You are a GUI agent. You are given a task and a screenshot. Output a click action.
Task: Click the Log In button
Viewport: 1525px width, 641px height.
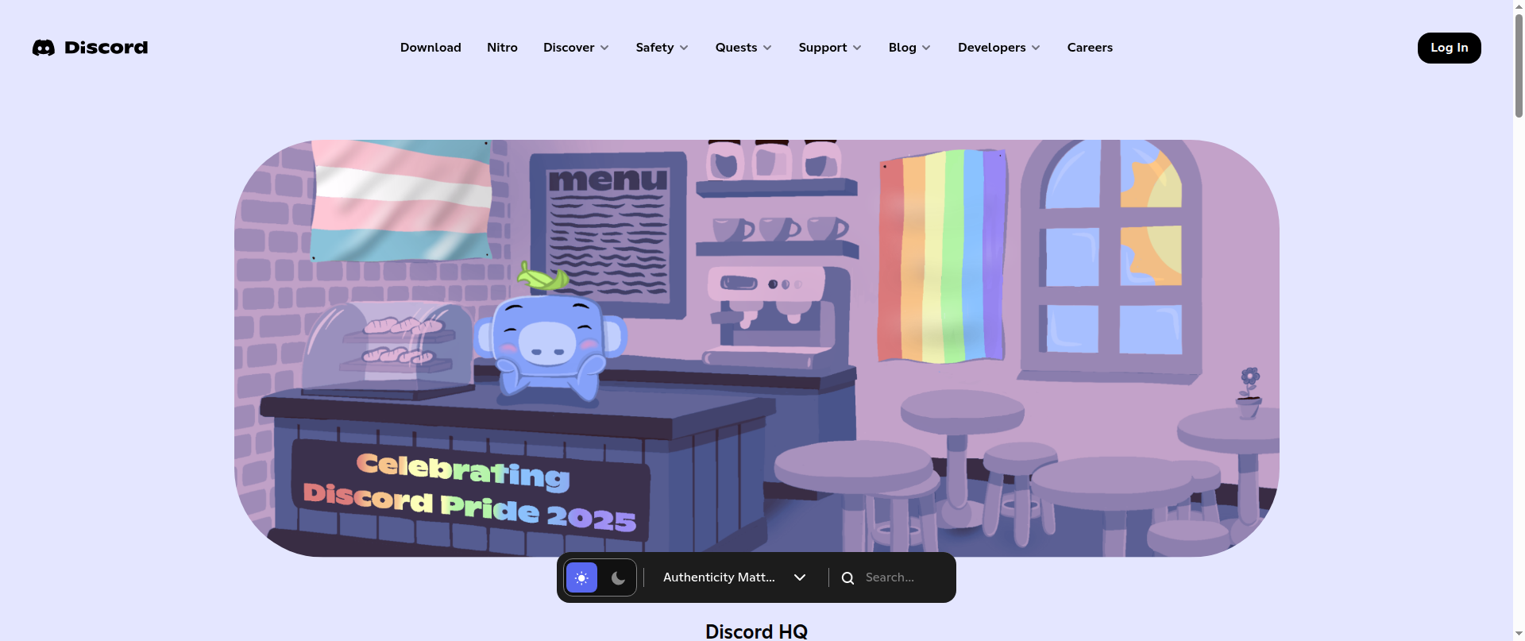tap(1449, 48)
